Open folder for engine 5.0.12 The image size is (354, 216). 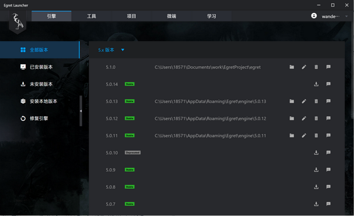291,119
